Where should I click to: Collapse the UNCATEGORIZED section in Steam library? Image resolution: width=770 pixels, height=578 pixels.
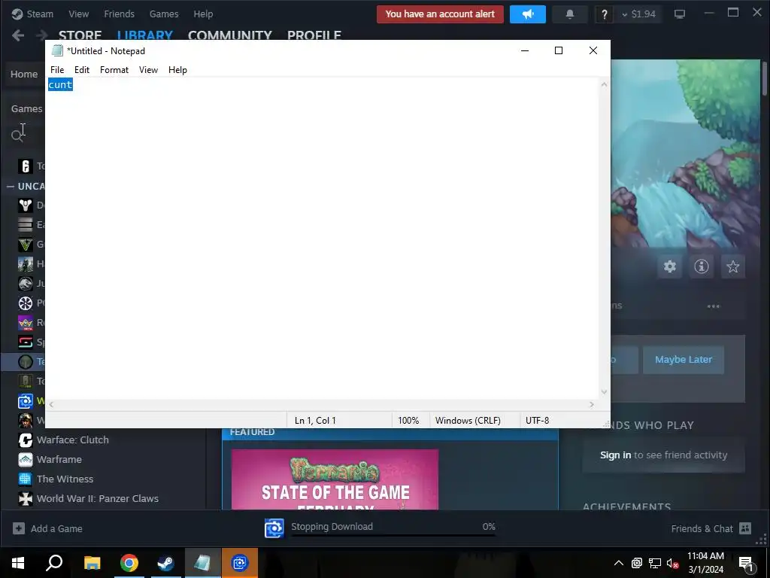(11, 187)
